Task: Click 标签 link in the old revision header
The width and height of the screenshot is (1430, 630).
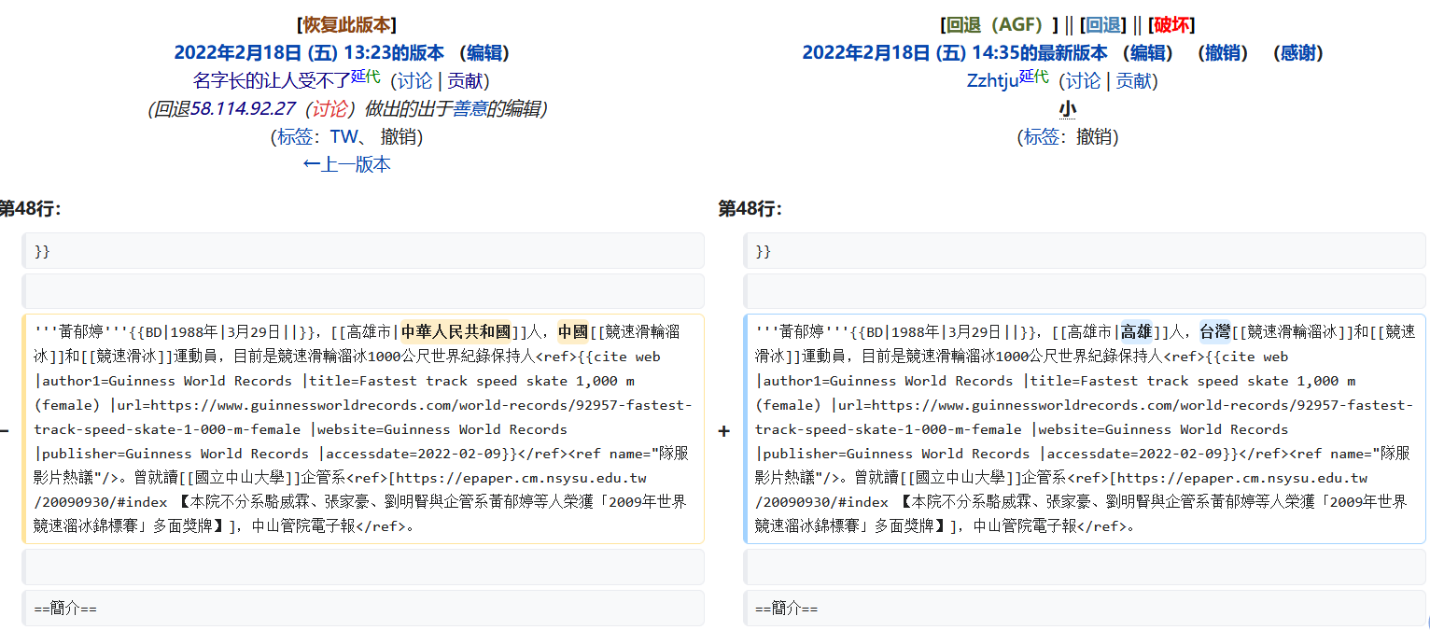Action: 294,136
